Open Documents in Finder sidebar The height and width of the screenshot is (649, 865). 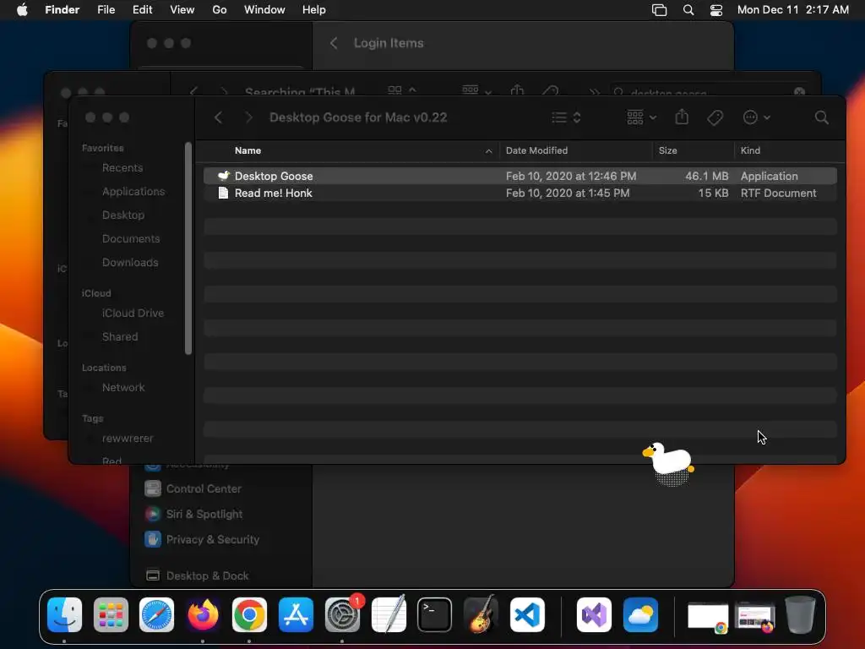pos(131,239)
